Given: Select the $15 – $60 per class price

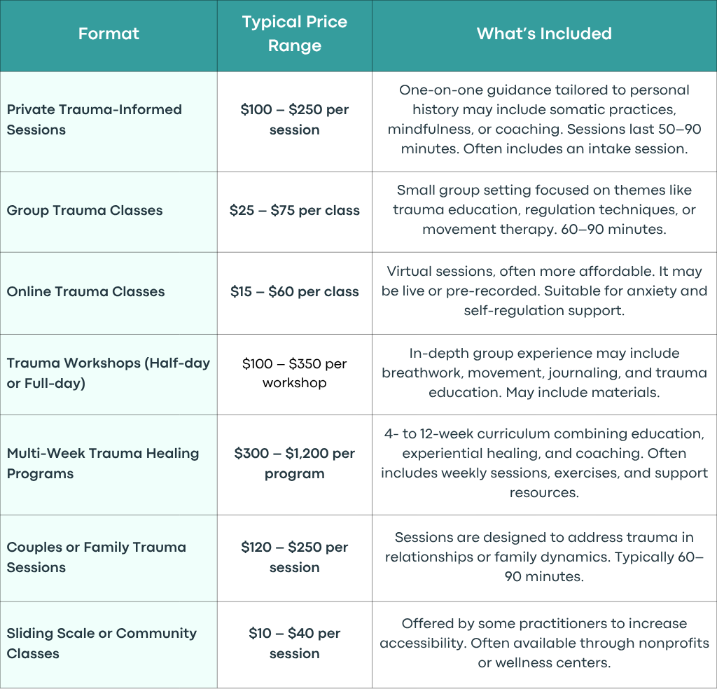Looking at the screenshot, I should (295, 291).
